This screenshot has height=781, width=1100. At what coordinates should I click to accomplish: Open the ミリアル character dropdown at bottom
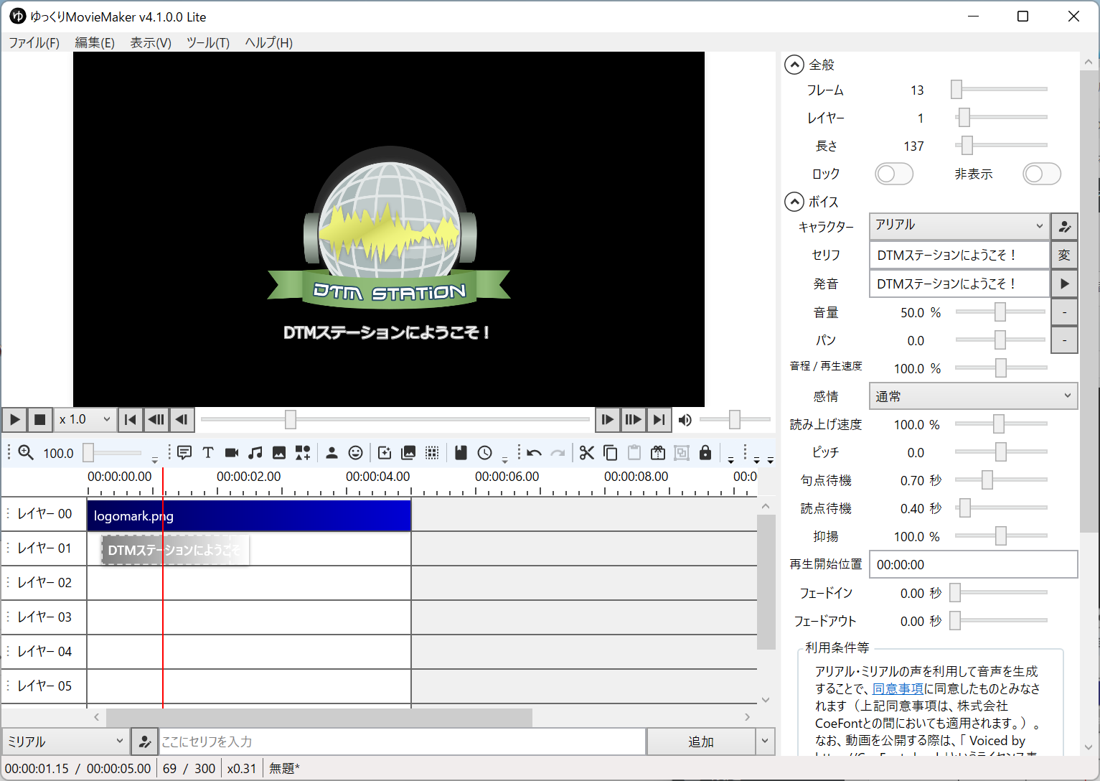pos(65,742)
